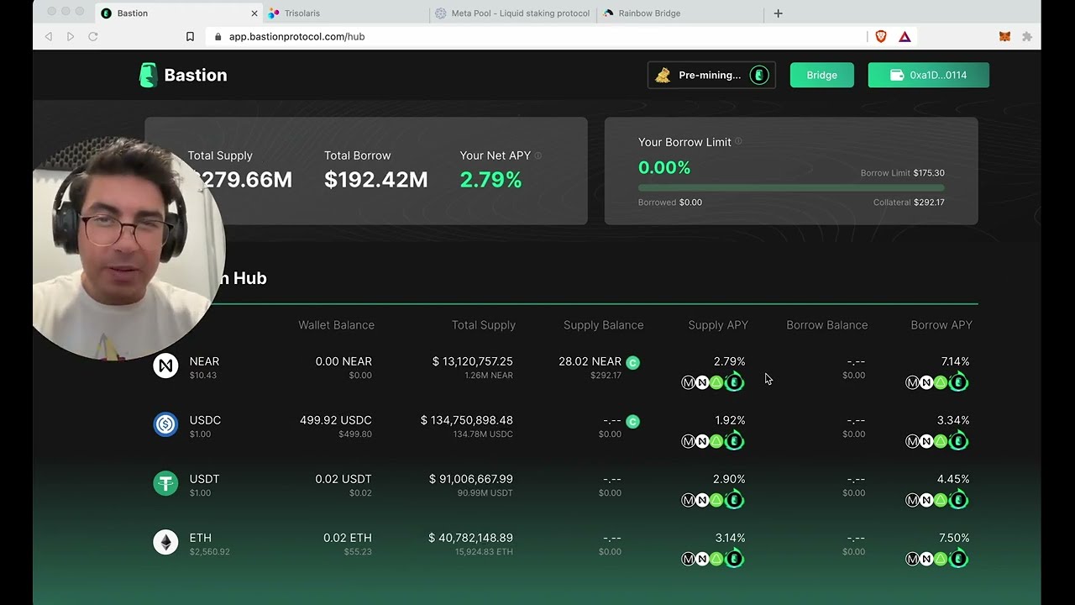
Task: Click the $ 91,006,667.99 total supply value
Action: [x=470, y=479]
